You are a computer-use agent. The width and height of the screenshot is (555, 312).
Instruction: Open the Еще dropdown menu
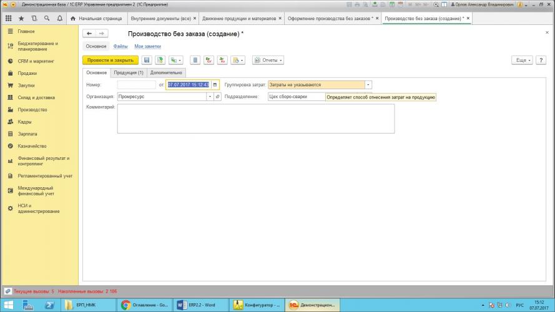click(x=521, y=61)
